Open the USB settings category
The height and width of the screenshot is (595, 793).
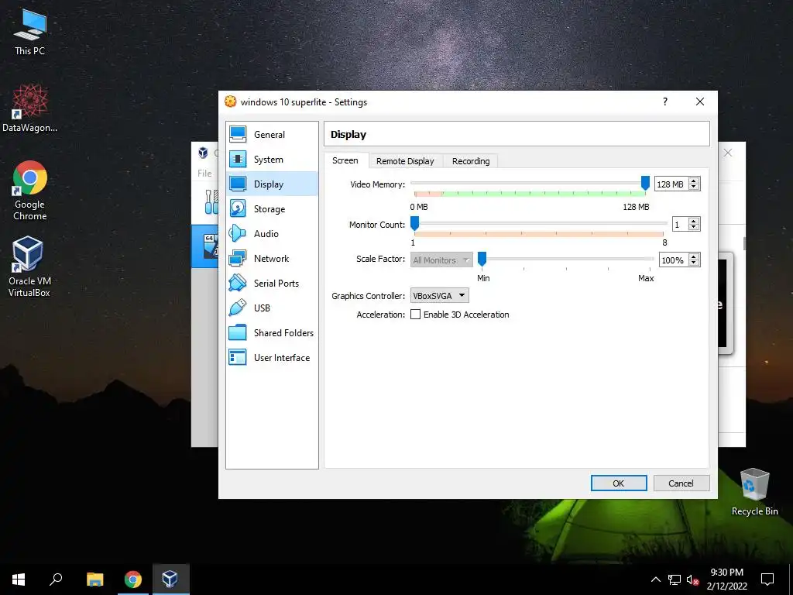272,308
